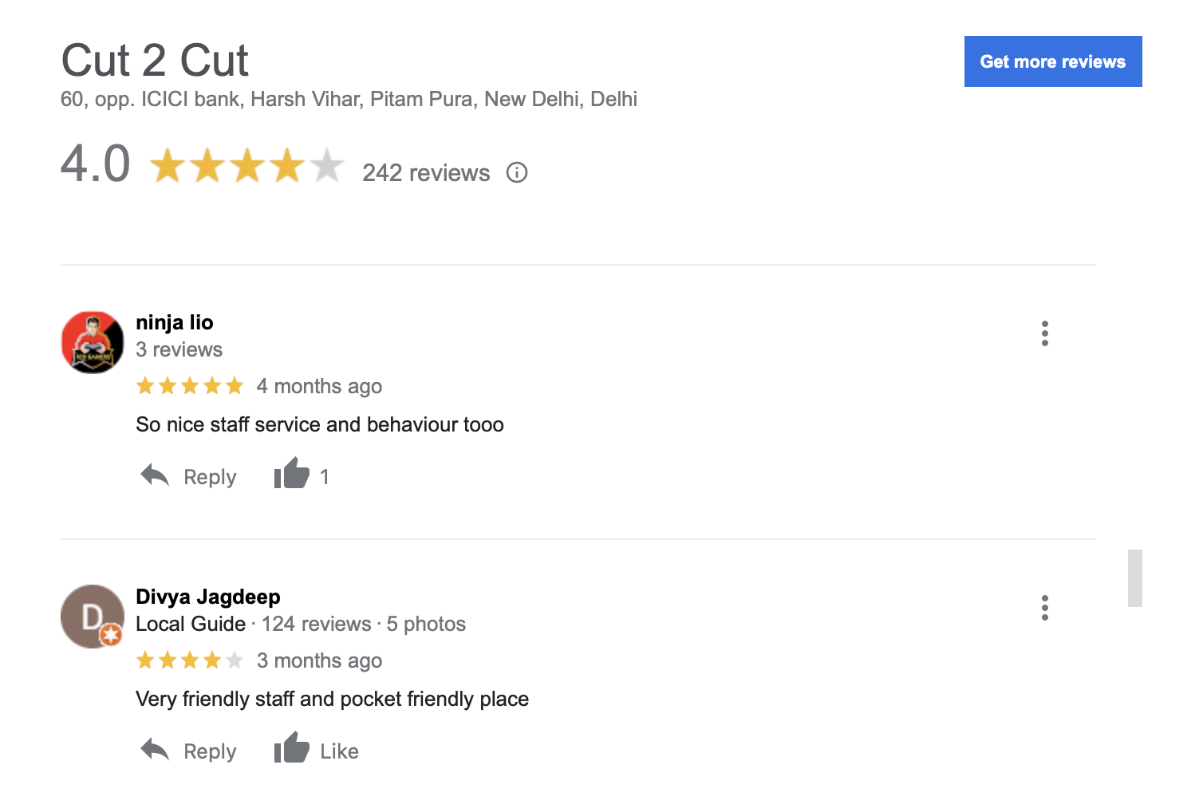Image resolution: width=1203 pixels, height=812 pixels.
Task: Open the three-dot menu for ninja lio's review
Action: click(1044, 333)
